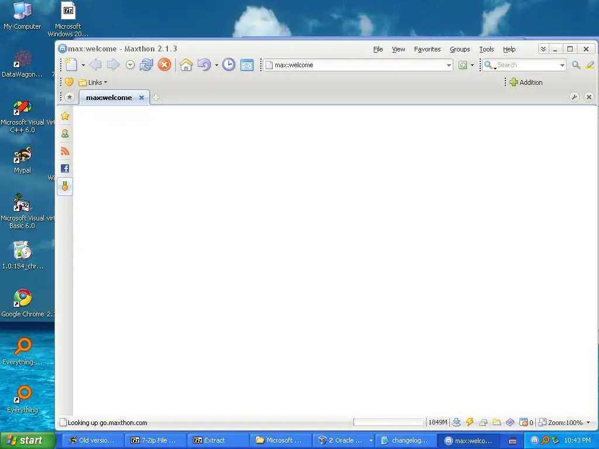
Task: Click the status bar progress bar
Action: point(388,422)
